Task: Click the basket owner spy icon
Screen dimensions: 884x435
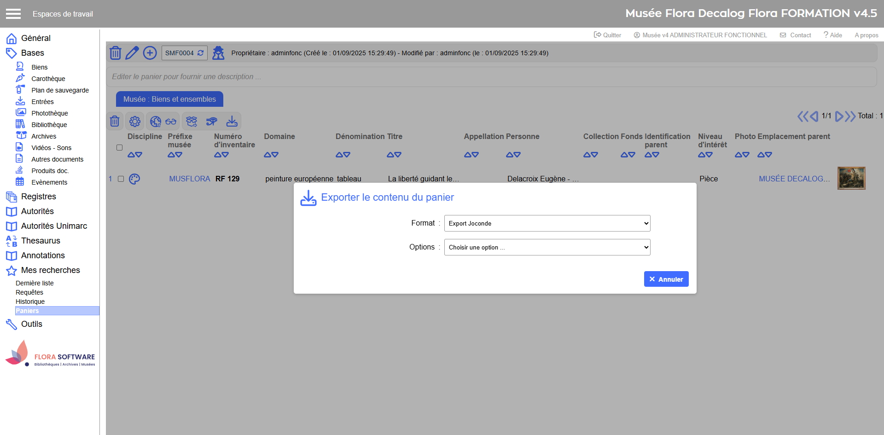Action: (218, 53)
